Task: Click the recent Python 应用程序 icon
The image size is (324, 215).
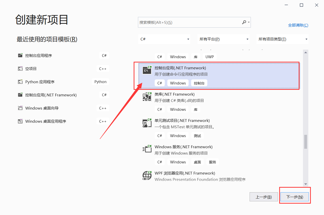Action: (20, 82)
